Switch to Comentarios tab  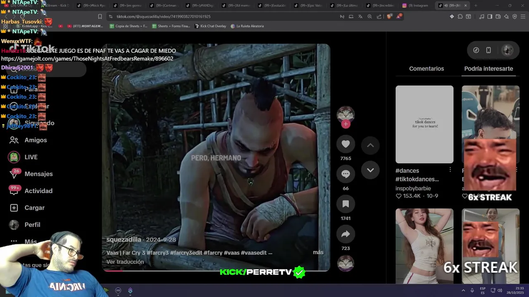(427, 69)
